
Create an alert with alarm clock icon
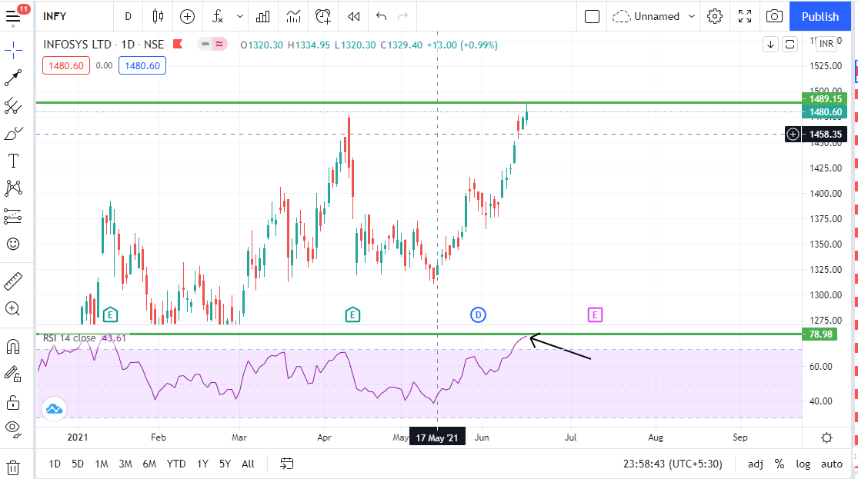click(x=324, y=16)
